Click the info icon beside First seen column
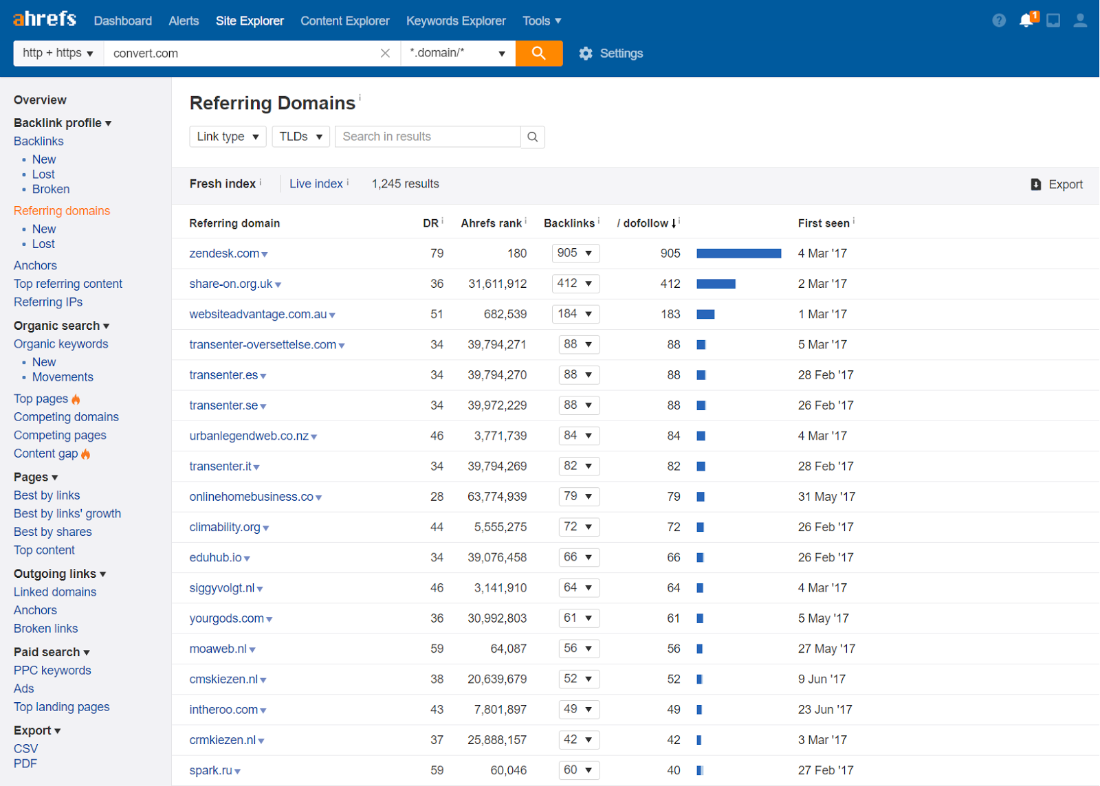The image size is (1100, 786). coord(854,221)
